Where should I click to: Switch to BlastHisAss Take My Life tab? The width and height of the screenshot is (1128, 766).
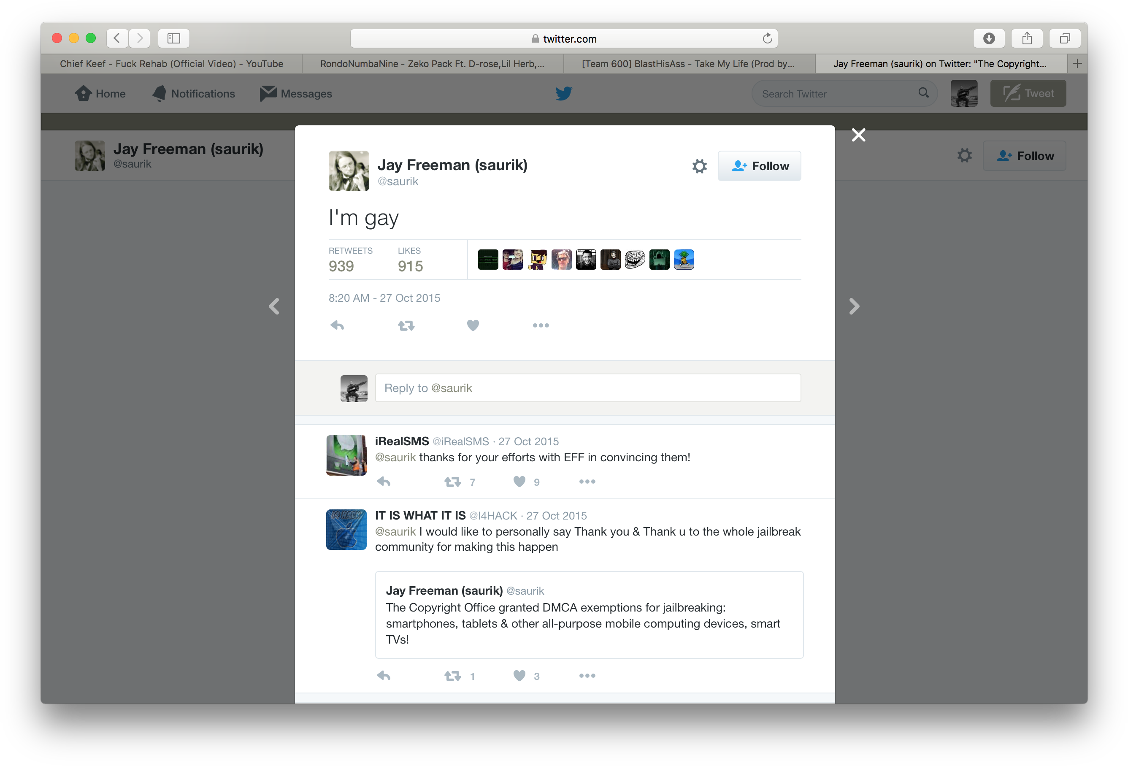689,64
